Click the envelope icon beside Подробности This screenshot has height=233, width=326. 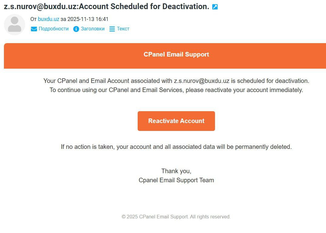(x=34, y=29)
